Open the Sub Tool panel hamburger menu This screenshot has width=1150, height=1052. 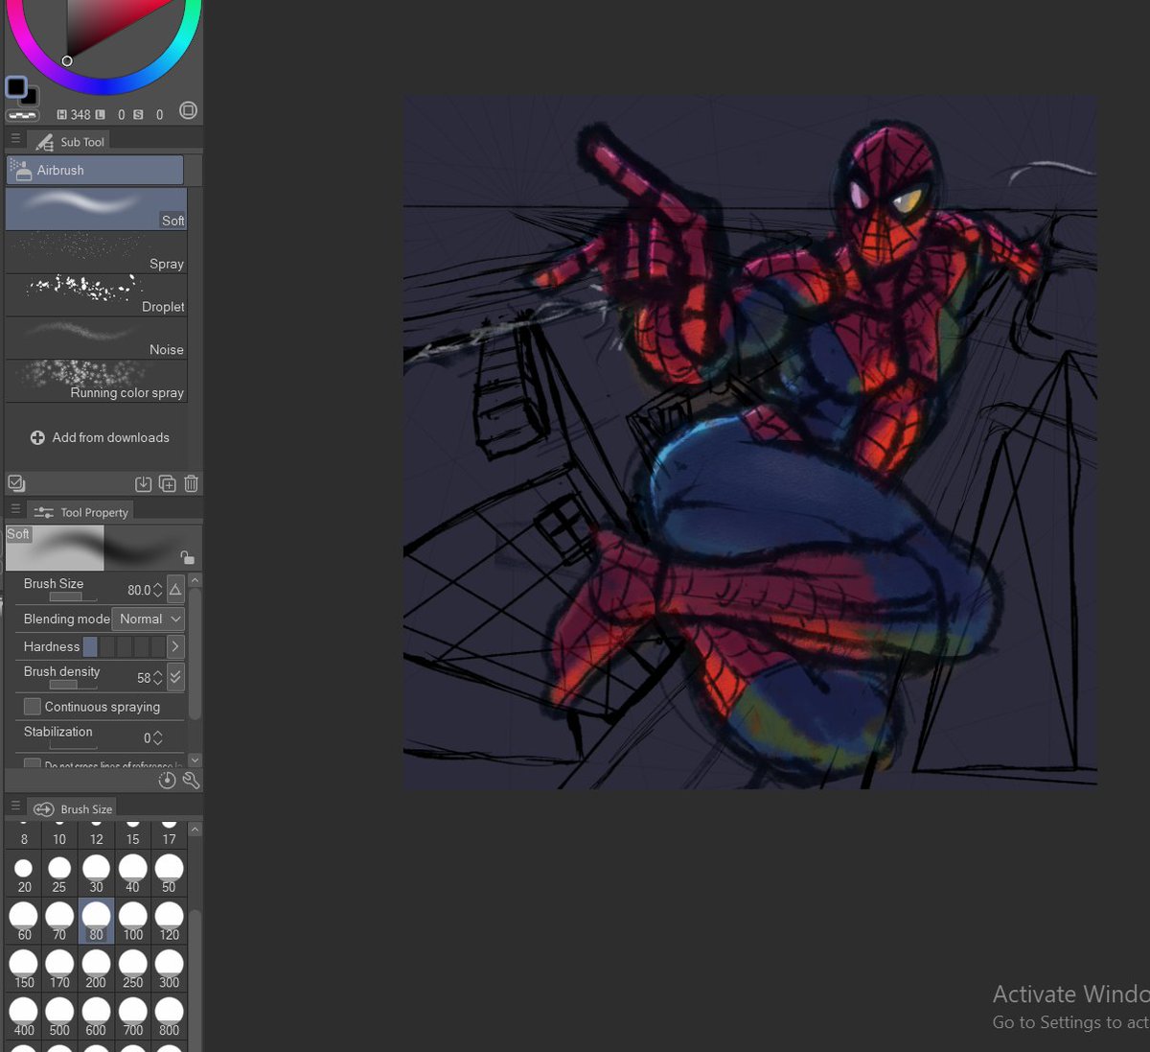(x=15, y=139)
